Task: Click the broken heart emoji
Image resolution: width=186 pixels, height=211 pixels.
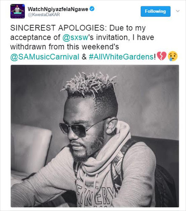Action: click(x=161, y=56)
